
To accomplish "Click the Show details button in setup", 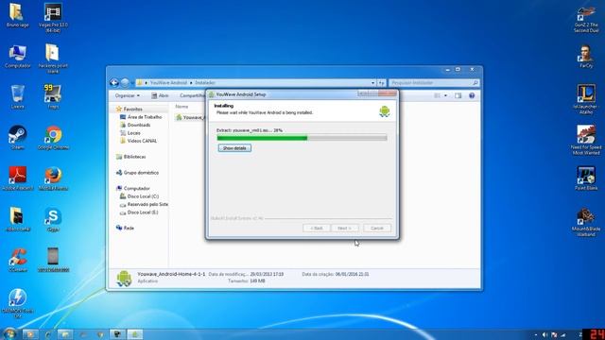I will [234, 148].
